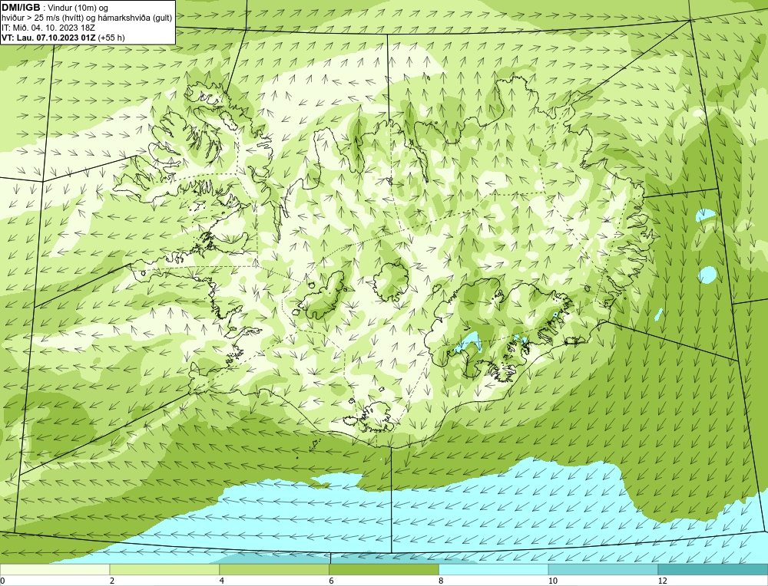Select the 2–4 m/s light green swatch

click(x=164, y=569)
